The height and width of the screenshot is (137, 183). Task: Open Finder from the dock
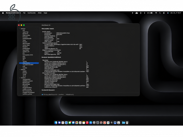click(x=56, y=122)
